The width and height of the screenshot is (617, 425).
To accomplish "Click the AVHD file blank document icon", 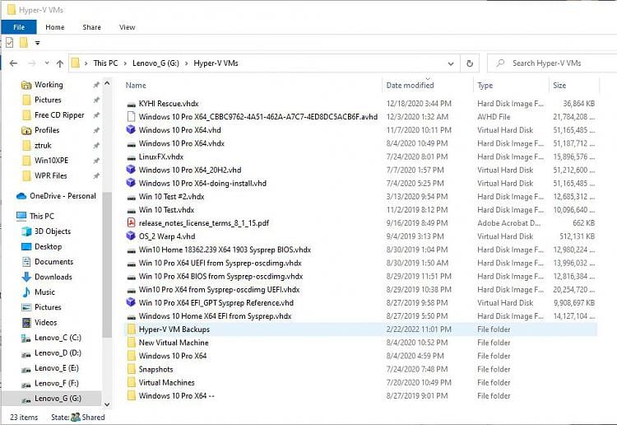I will pyautogui.click(x=131, y=117).
